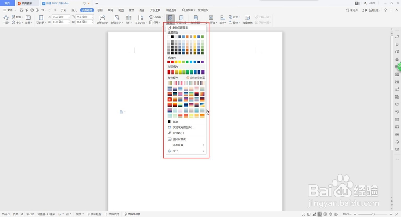
Task: Toggle 拼写检查 (Spell check) in status bar
Action: [94, 214]
